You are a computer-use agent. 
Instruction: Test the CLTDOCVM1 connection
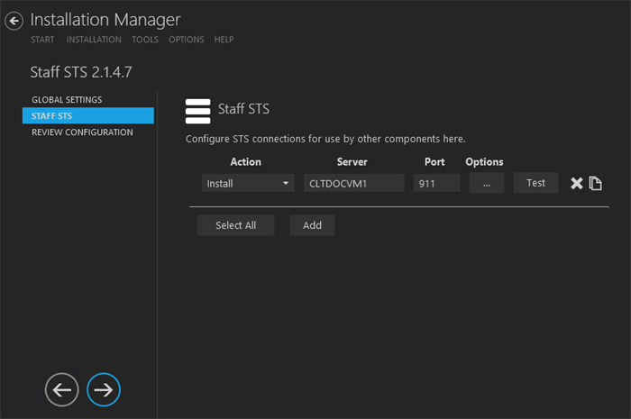(535, 183)
